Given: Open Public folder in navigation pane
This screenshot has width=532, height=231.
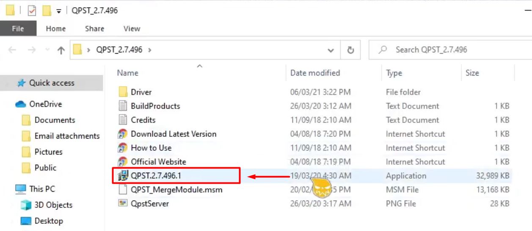Looking at the screenshot, I should point(45,168).
